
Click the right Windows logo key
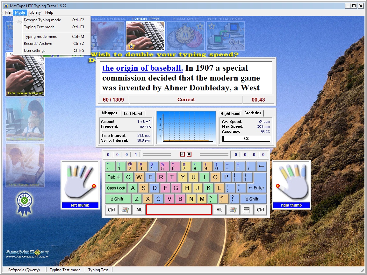233,210
